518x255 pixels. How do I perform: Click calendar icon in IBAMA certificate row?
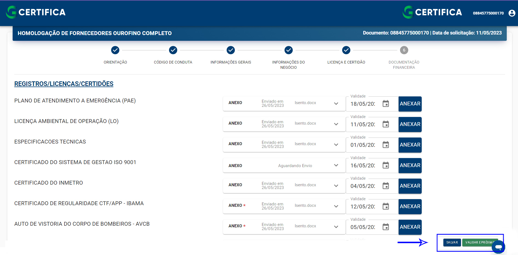tap(385, 207)
